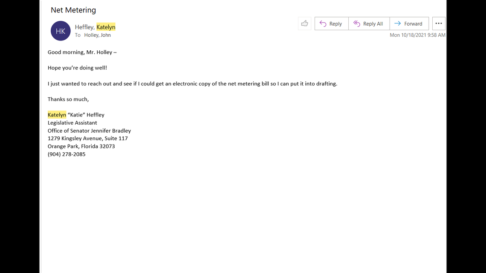The height and width of the screenshot is (273, 486).
Task: Open the More actions ellipsis menu
Action: (x=439, y=23)
